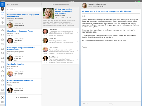Click 'Posted by Allison Grayce' text

click(x=97, y=4)
